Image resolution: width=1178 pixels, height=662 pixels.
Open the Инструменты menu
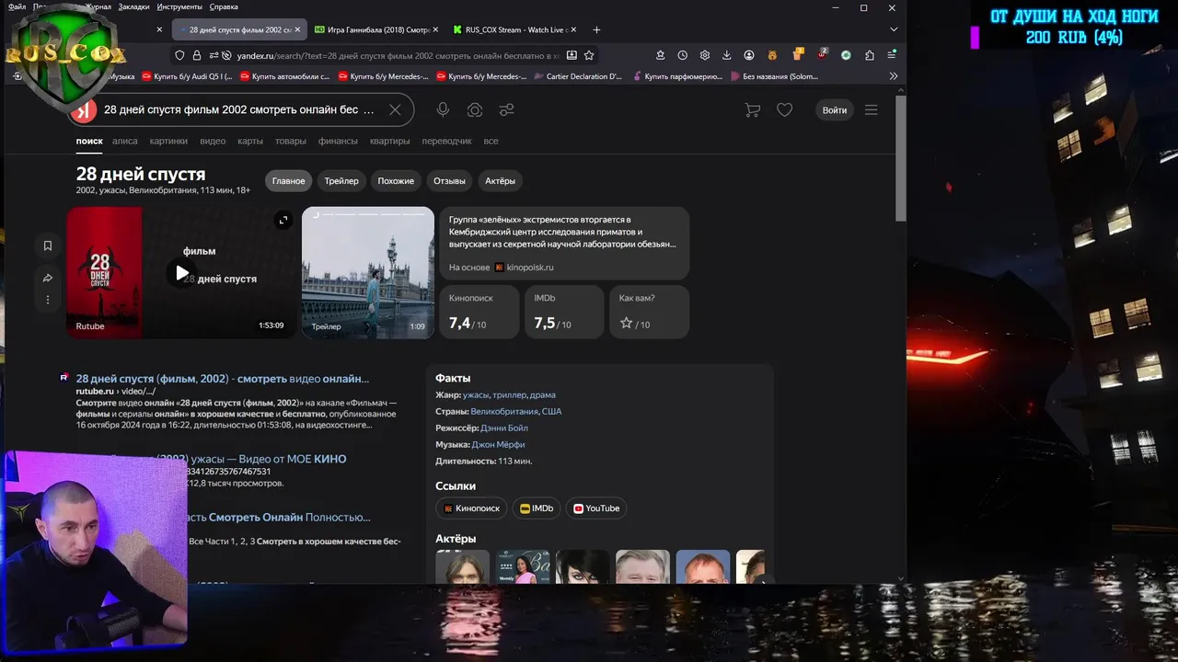point(179,6)
